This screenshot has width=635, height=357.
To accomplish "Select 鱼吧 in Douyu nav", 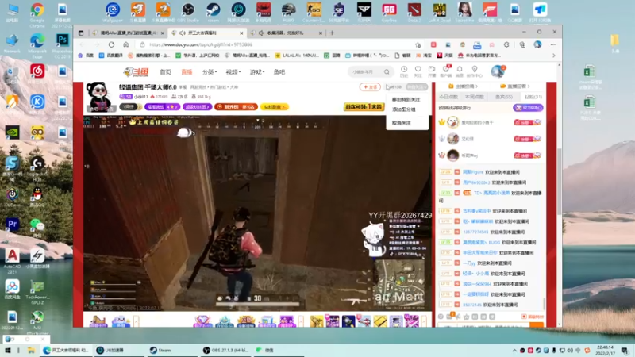I will (279, 72).
